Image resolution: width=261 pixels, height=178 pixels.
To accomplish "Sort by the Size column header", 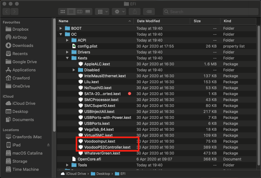I will (x=205, y=21).
